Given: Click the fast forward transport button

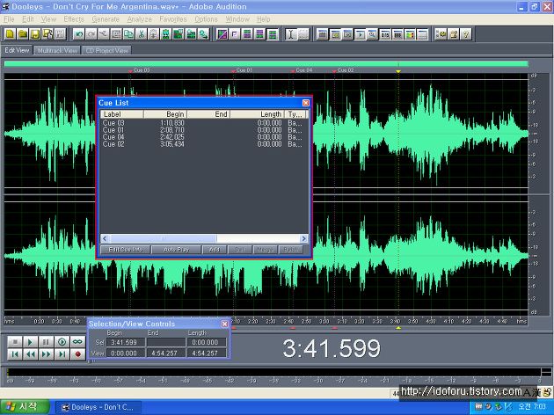Looking at the screenshot, I should (x=46, y=354).
